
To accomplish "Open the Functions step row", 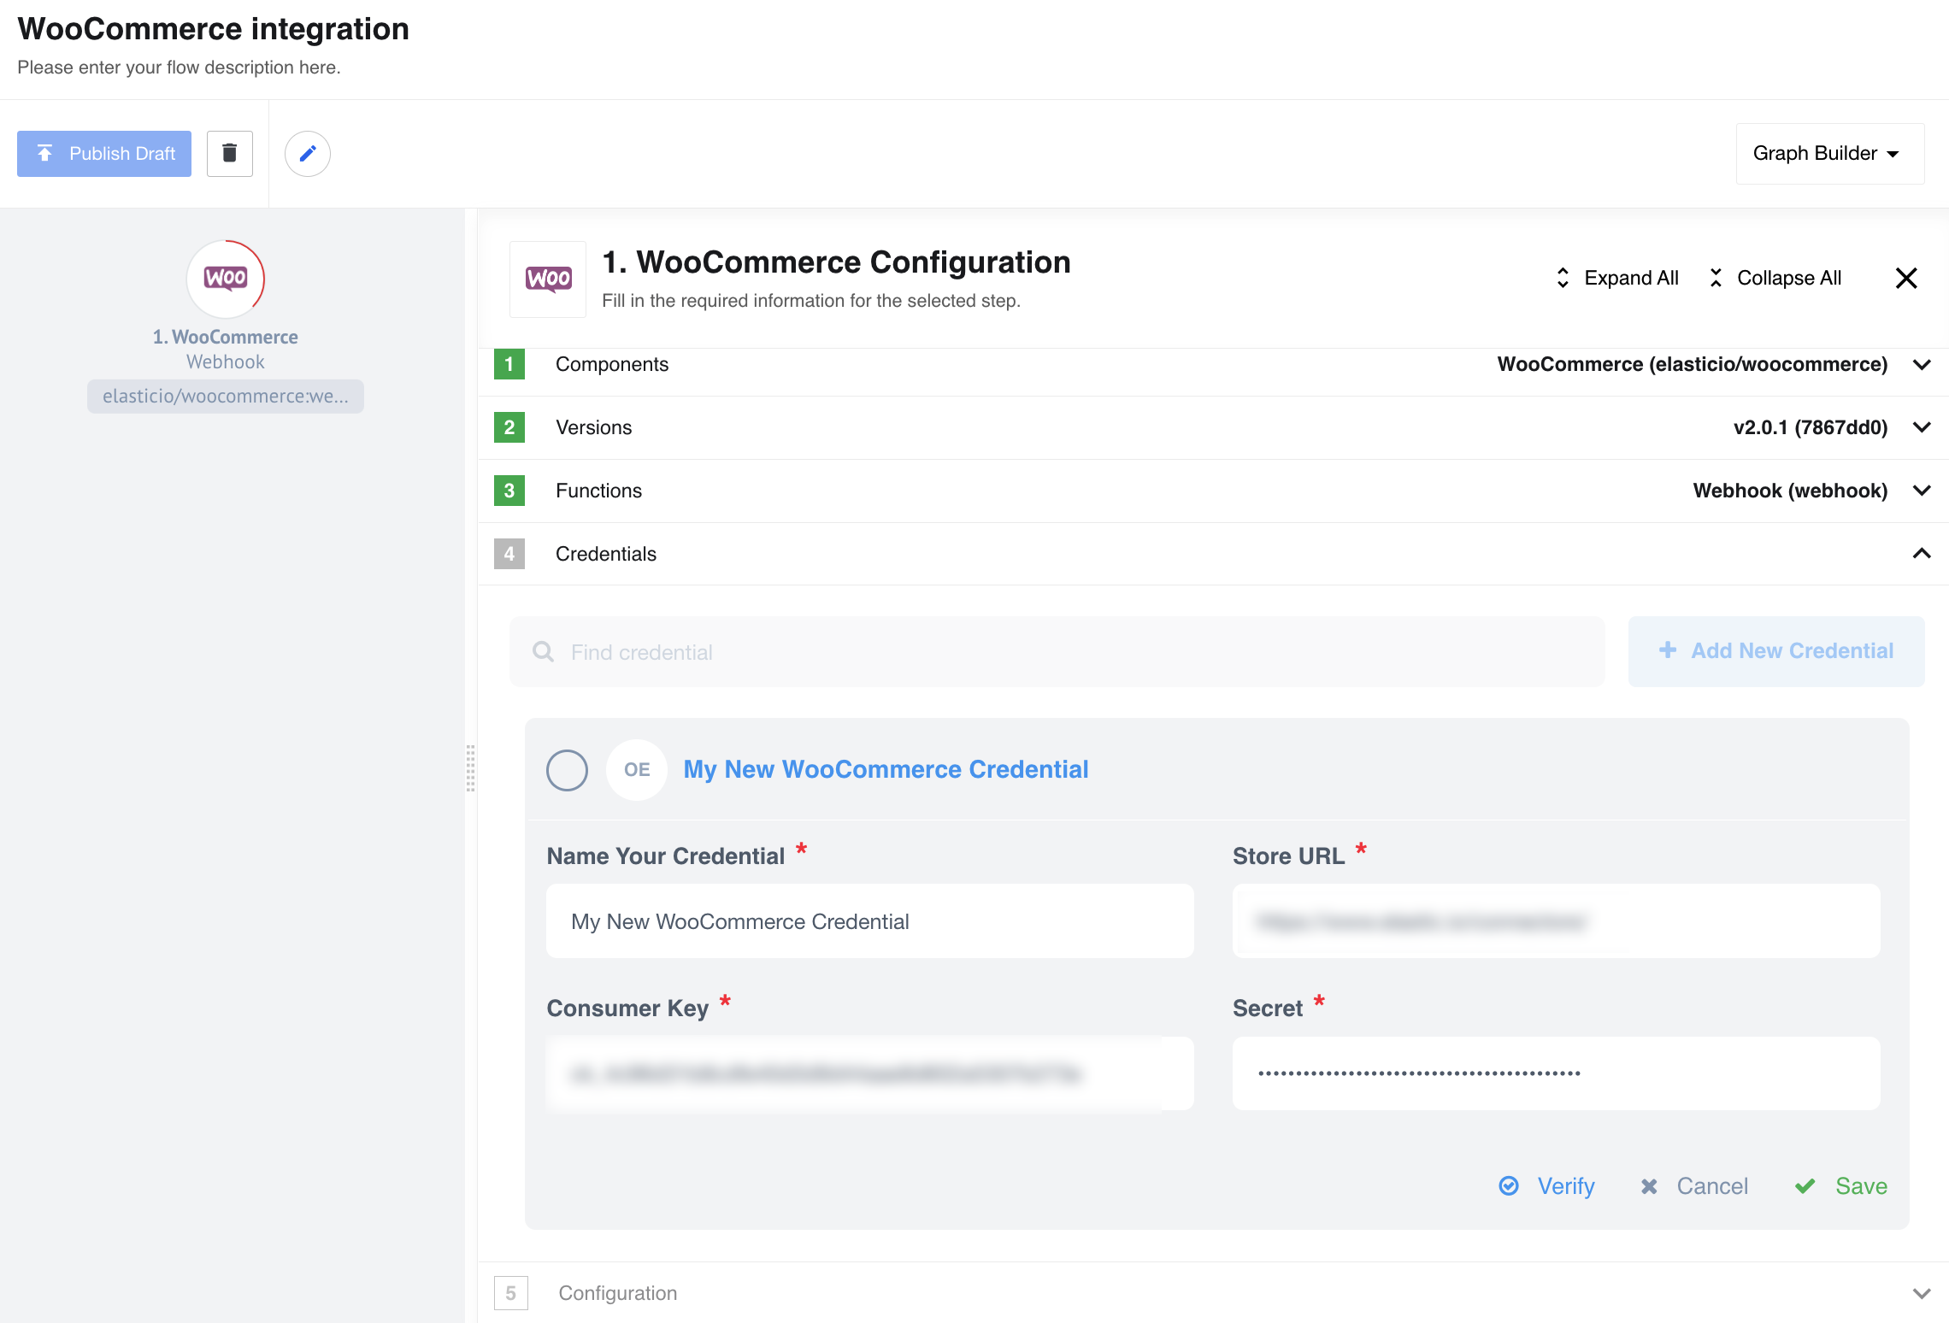I will [x=1213, y=491].
